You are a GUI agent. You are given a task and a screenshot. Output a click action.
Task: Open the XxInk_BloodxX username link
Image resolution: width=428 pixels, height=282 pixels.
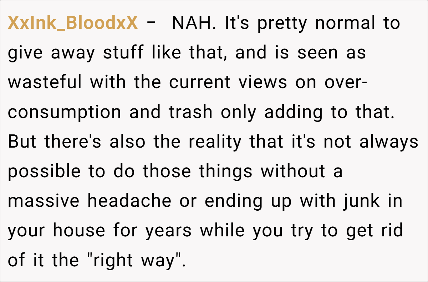[72, 24]
